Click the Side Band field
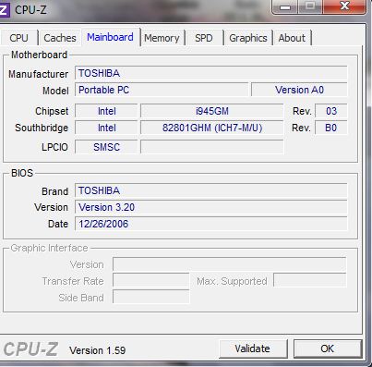The width and height of the screenshot is (372, 367). (x=150, y=298)
